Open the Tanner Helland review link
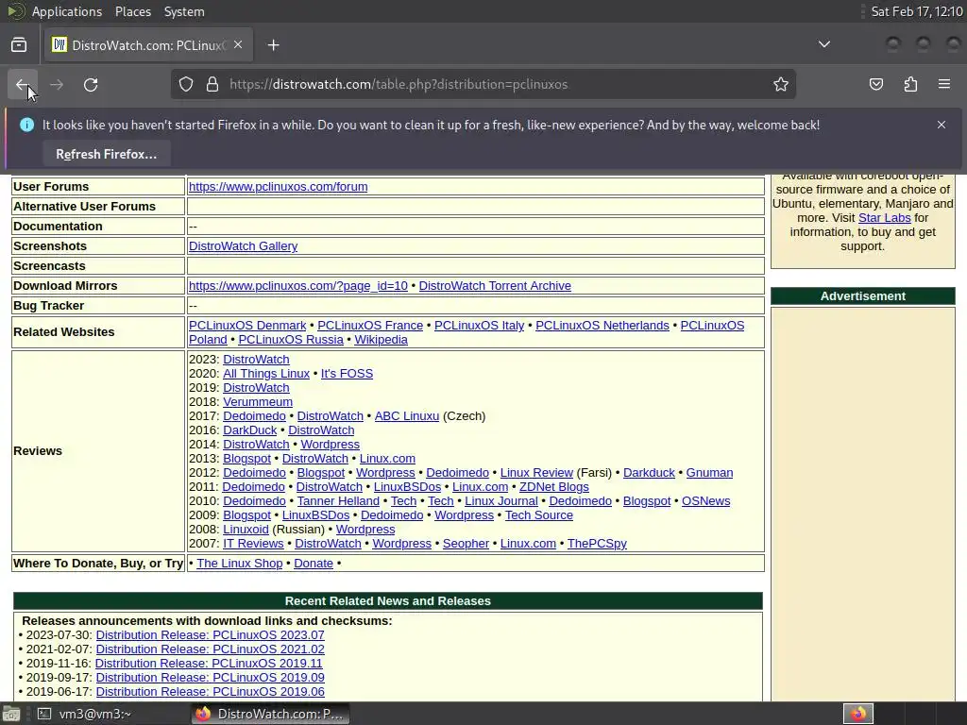967x725 pixels. click(338, 500)
